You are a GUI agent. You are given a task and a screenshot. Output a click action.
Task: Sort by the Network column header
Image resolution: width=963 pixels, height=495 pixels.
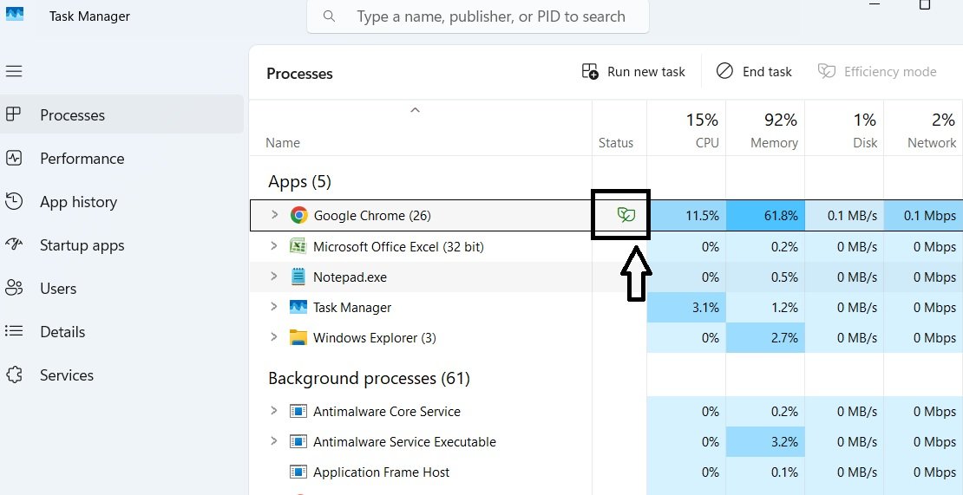click(x=924, y=127)
